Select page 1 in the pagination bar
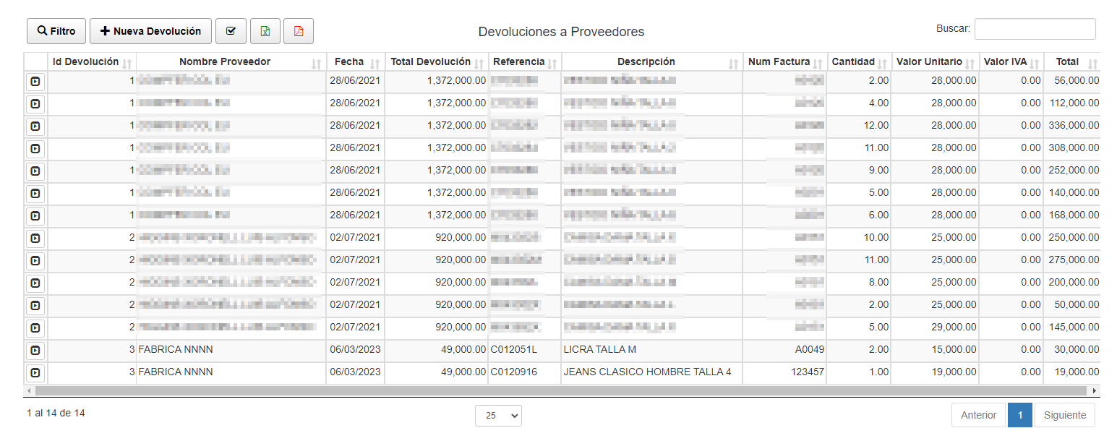 pyautogui.click(x=1019, y=415)
